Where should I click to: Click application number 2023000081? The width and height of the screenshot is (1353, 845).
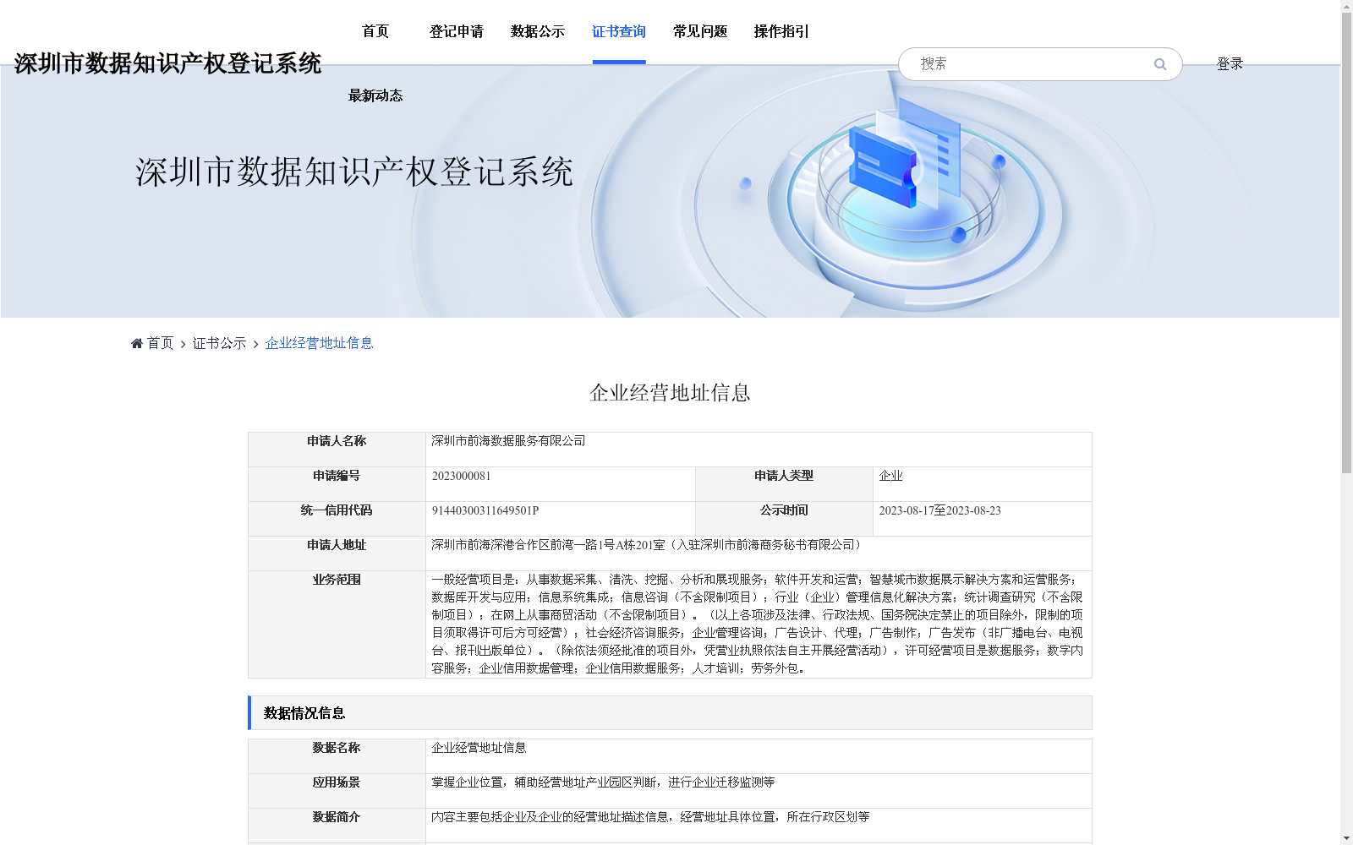click(x=461, y=476)
